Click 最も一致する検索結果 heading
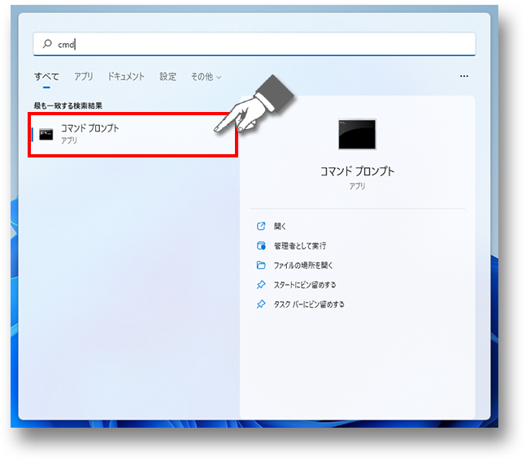The height and width of the screenshot is (461, 526). coord(68,106)
